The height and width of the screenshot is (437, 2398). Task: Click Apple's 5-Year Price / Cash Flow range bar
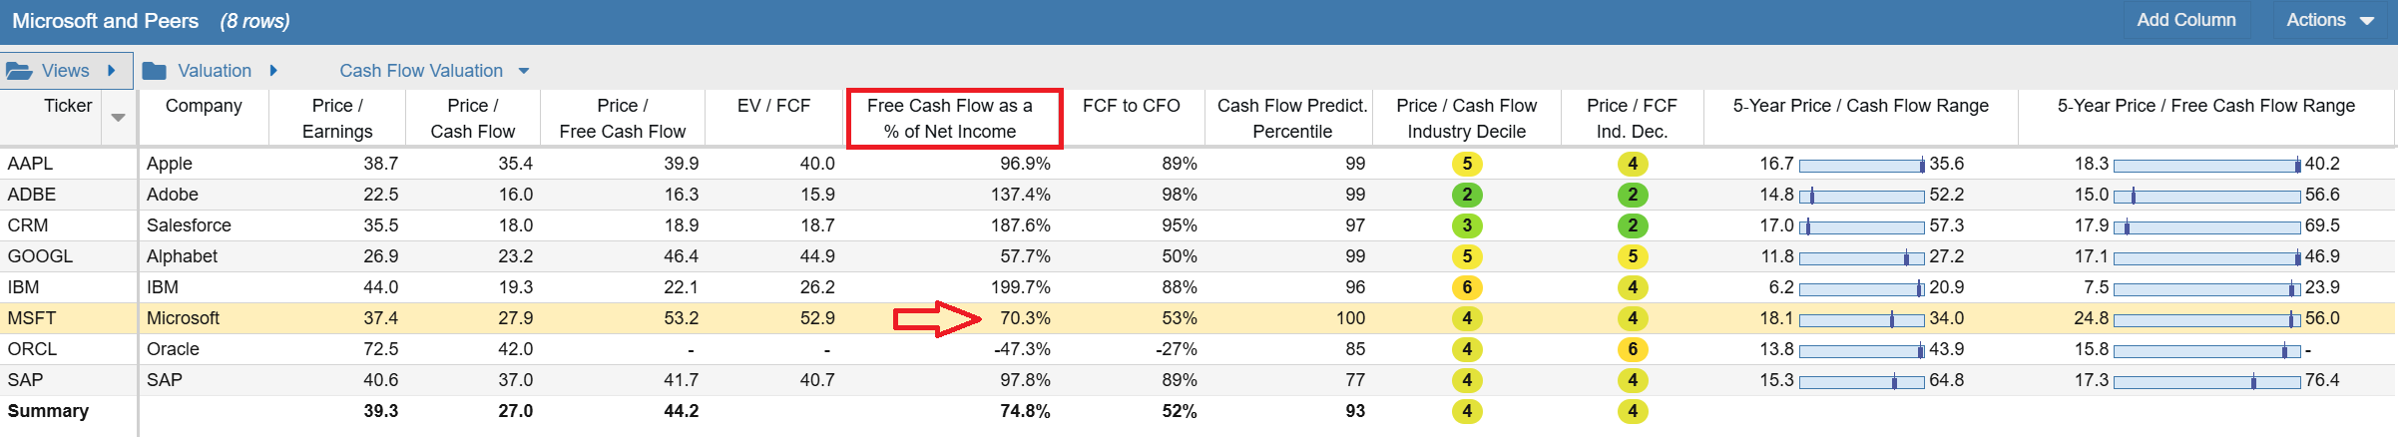[x=1862, y=165]
